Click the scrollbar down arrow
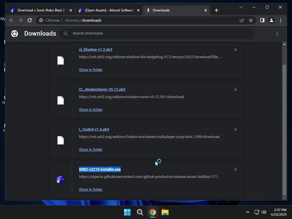This screenshot has width=292, height=219. coord(284,198)
